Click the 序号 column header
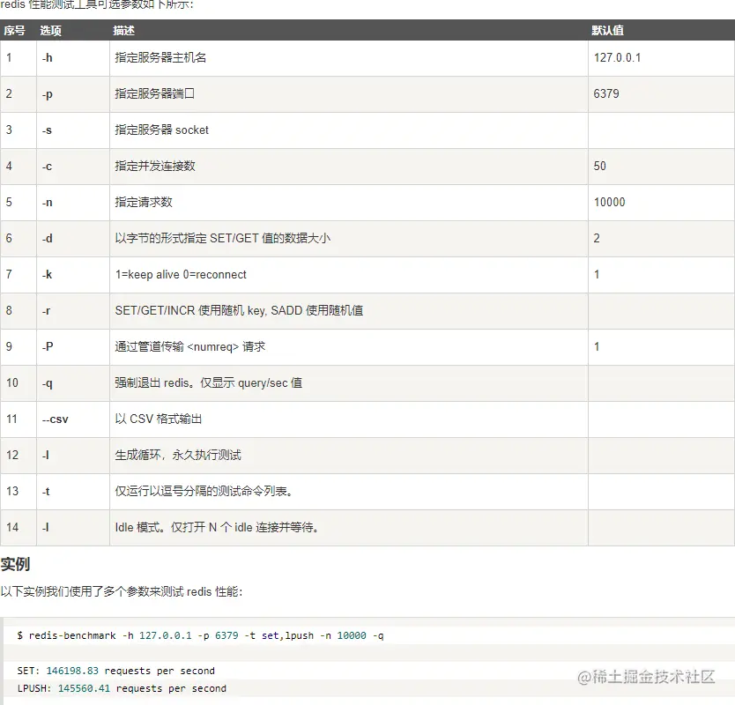This screenshot has height=705, width=735. [x=14, y=31]
